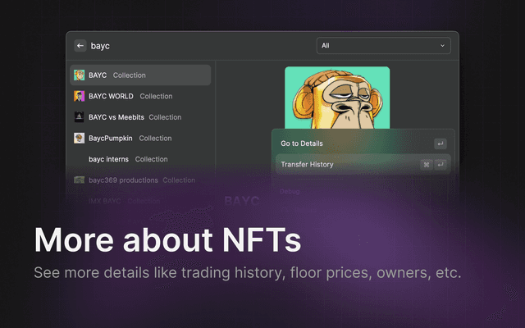The height and width of the screenshot is (328, 525).
Task: Click the BAYC WORLD collection icon
Action: pos(80,96)
